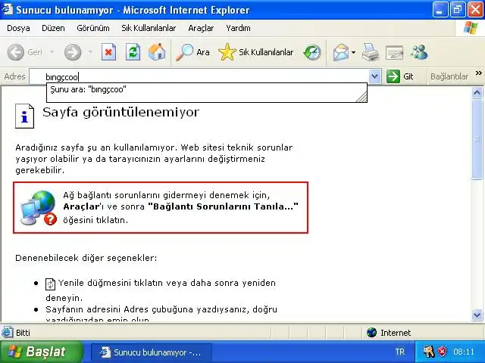Go to the Home page icon

click(x=157, y=52)
